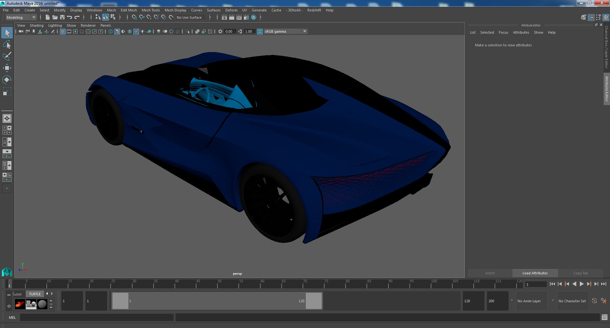The height and width of the screenshot is (328, 610).
Task: Start IPR render
Action: tap(239, 17)
